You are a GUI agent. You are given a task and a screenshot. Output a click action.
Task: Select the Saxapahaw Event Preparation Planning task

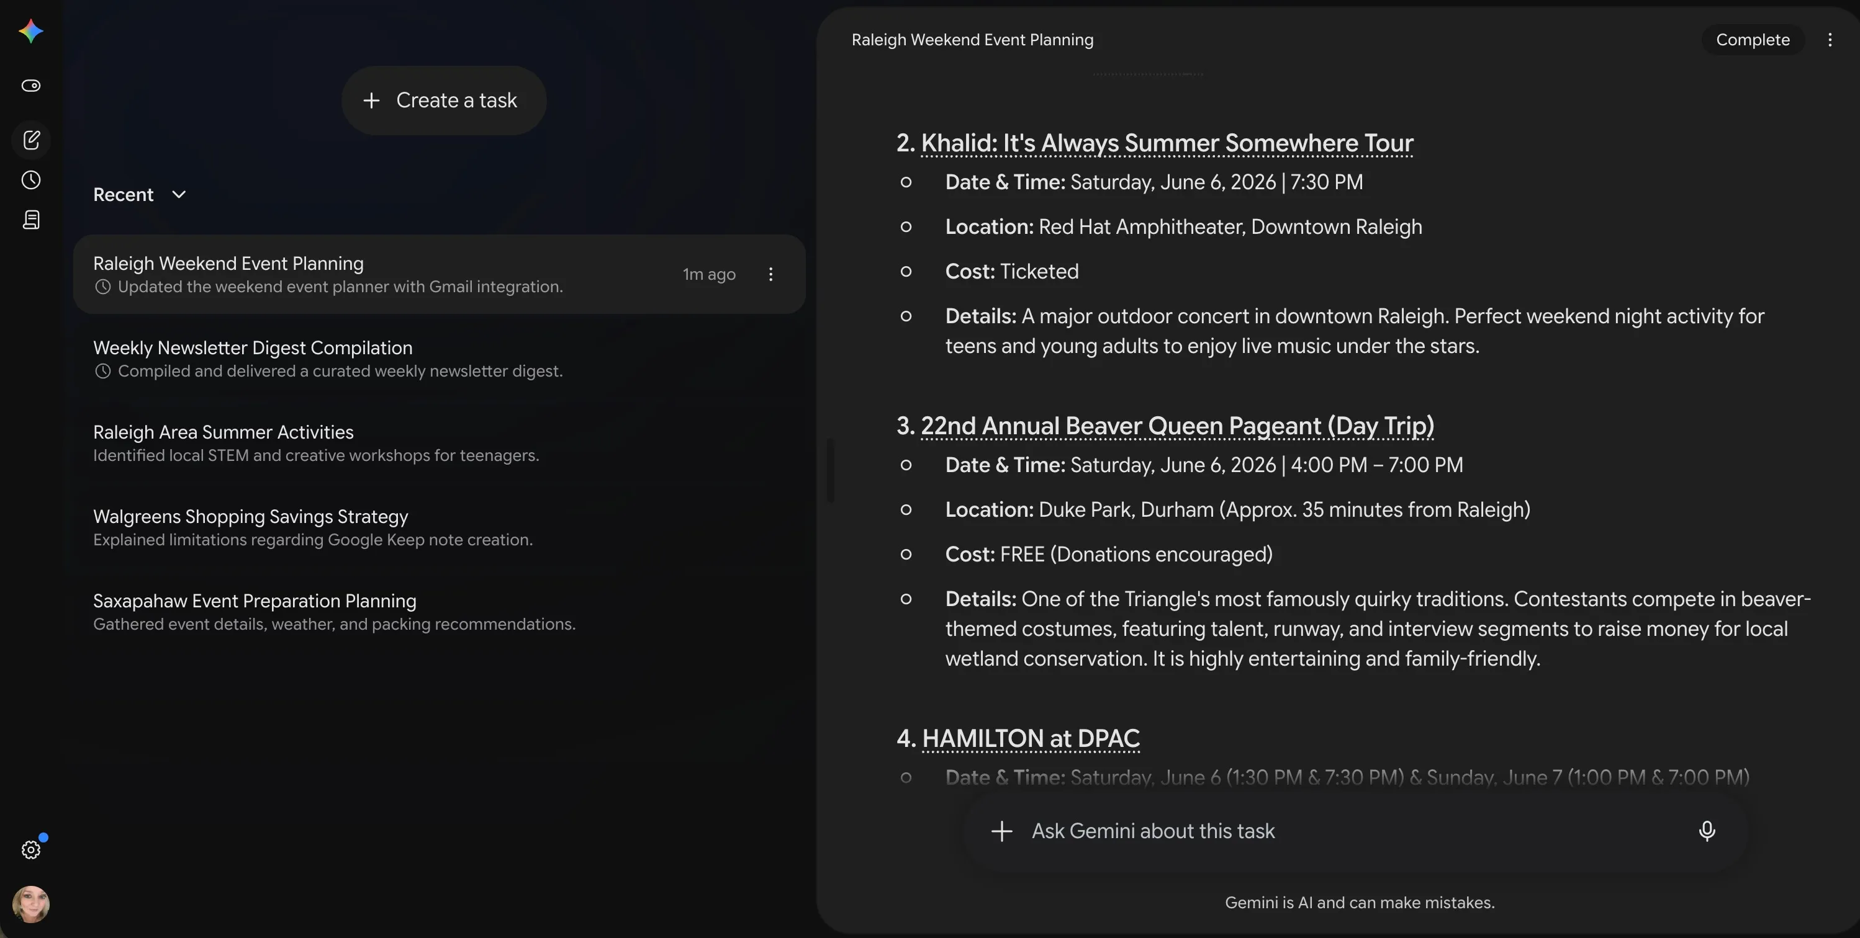pyautogui.click(x=439, y=612)
